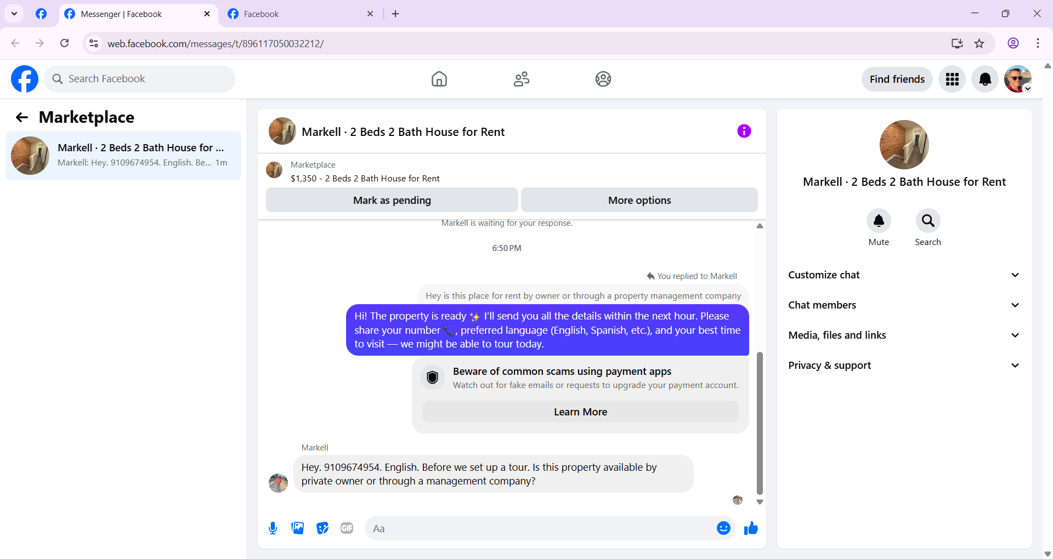1053x559 pixels.
Task: Click the chat scrollbar thumb
Action: (x=760, y=423)
